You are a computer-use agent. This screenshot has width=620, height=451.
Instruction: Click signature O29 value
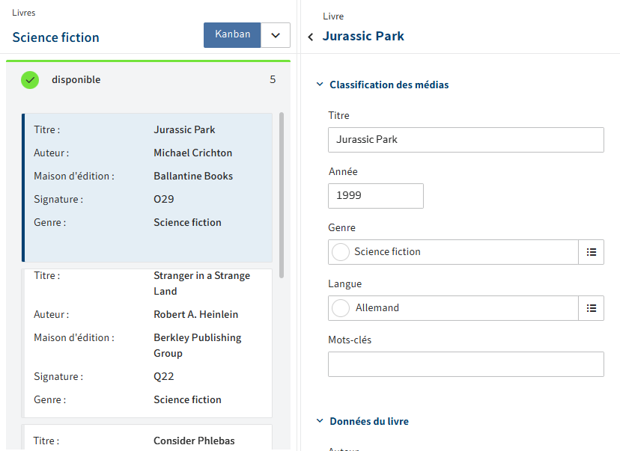point(164,199)
